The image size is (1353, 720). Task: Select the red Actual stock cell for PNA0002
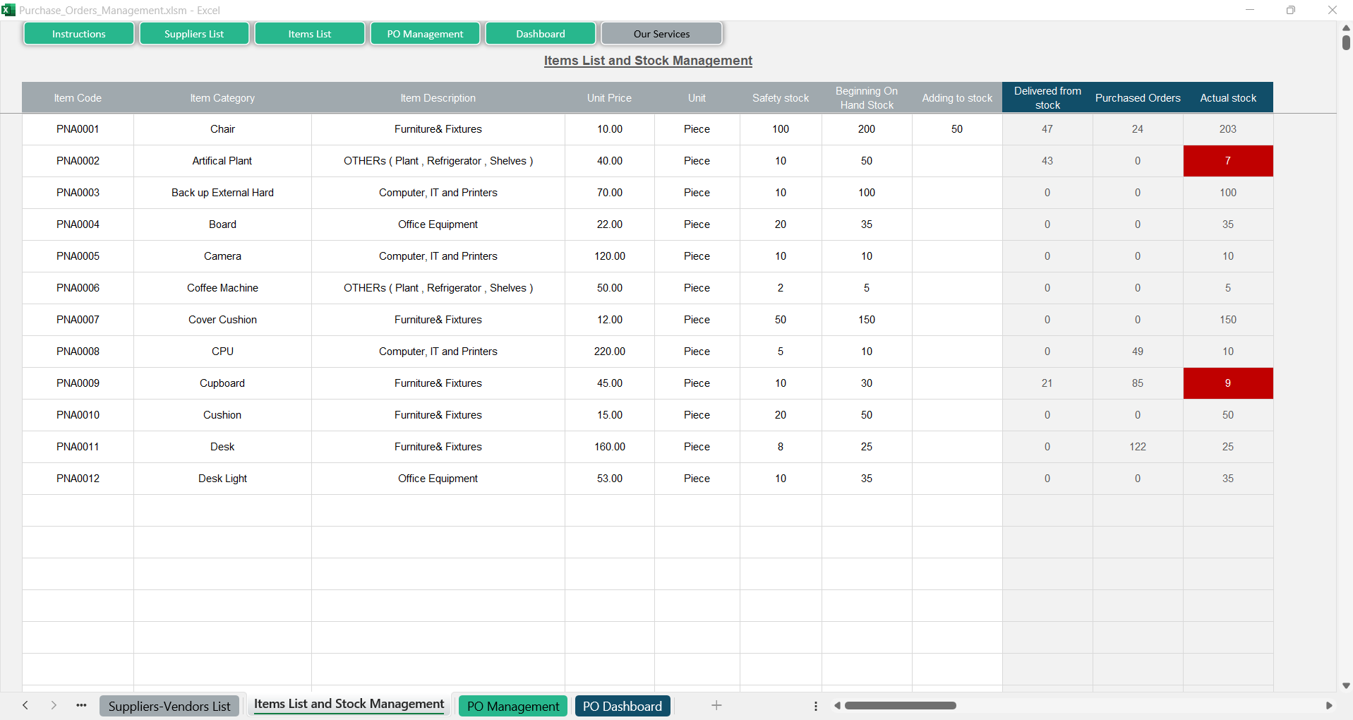pyautogui.click(x=1227, y=161)
